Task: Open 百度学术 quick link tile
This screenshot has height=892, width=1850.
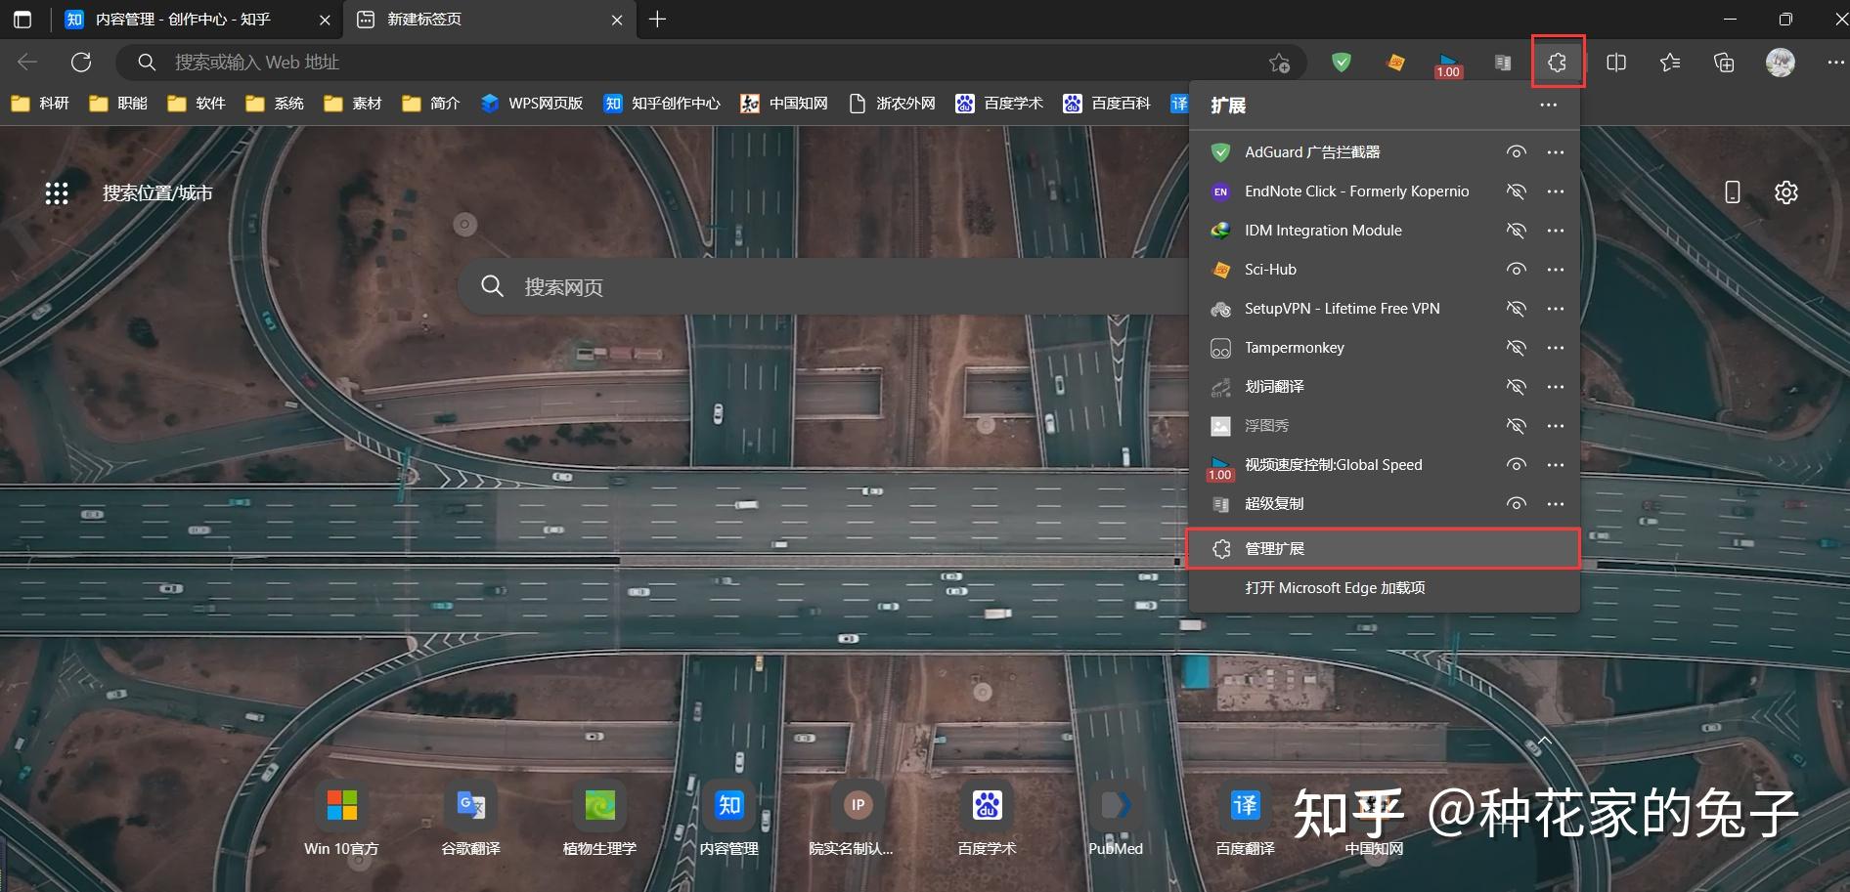Action: coord(987,819)
